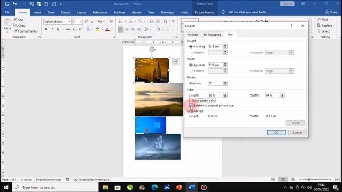Click the numbered list icon
This screenshot has width=342, height=192.
tap(130, 21)
